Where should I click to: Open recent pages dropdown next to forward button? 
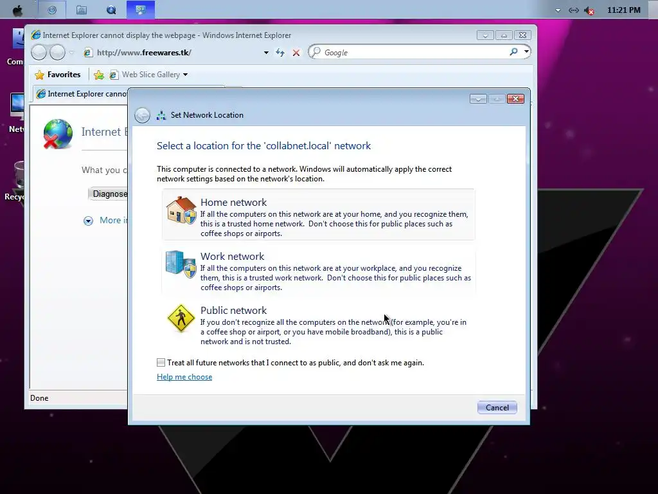[71, 53]
